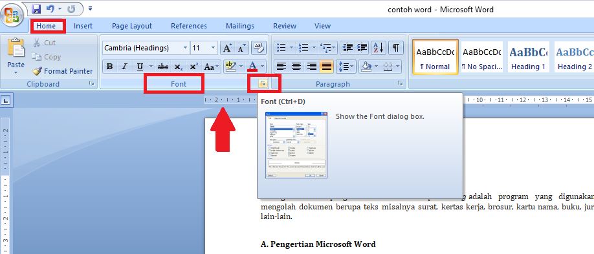Align text right

(x=311, y=67)
